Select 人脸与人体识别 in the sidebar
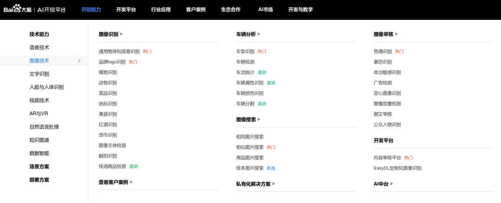501x203 pixels. coord(46,87)
